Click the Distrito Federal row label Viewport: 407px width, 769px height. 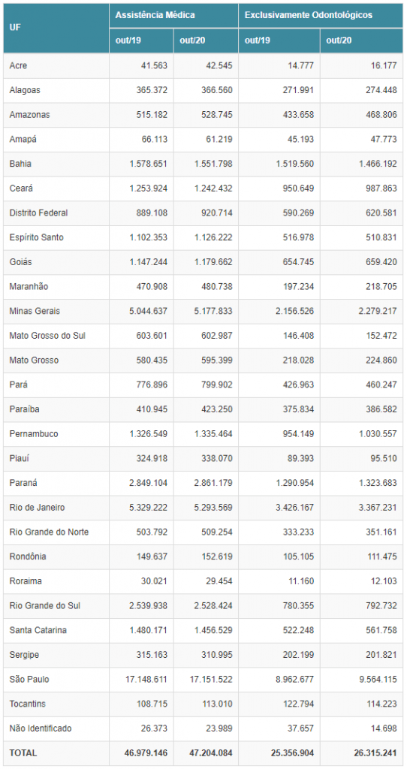[x=39, y=213]
